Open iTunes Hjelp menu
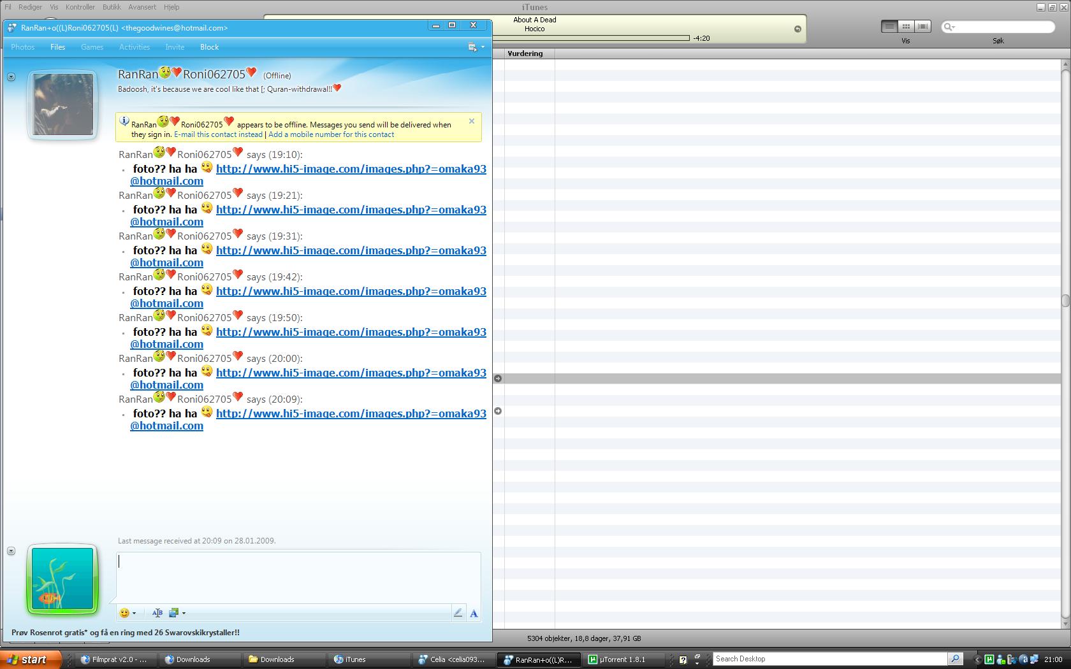 [x=171, y=7]
